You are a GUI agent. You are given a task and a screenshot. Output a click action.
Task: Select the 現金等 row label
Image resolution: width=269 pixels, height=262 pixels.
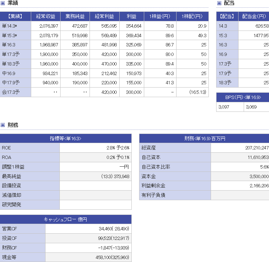[x=23, y=257]
